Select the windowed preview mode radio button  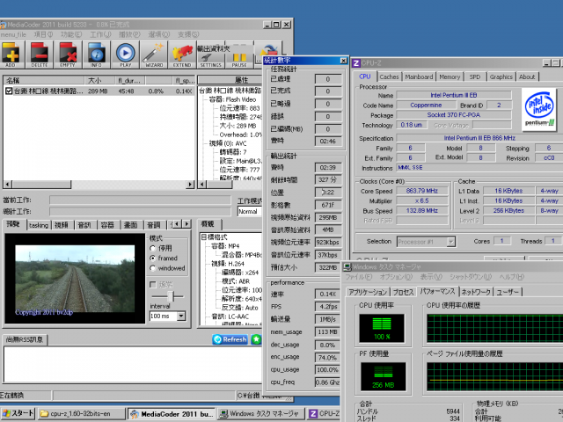tap(152, 268)
